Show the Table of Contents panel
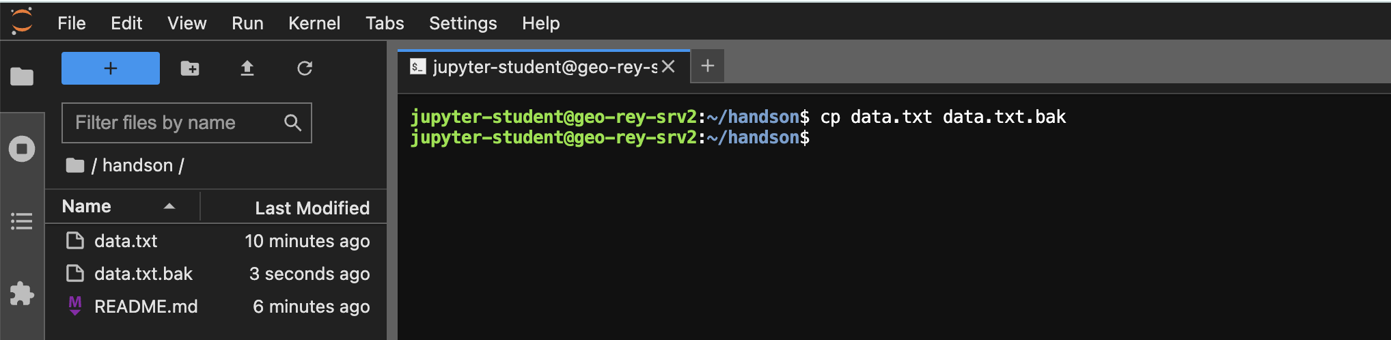The image size is (1391, 340). click(22, 221)
